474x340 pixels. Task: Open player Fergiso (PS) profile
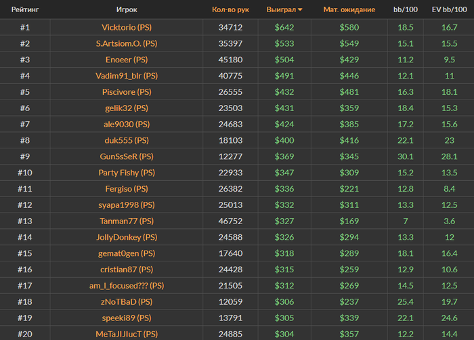click(x=127, y=189)
